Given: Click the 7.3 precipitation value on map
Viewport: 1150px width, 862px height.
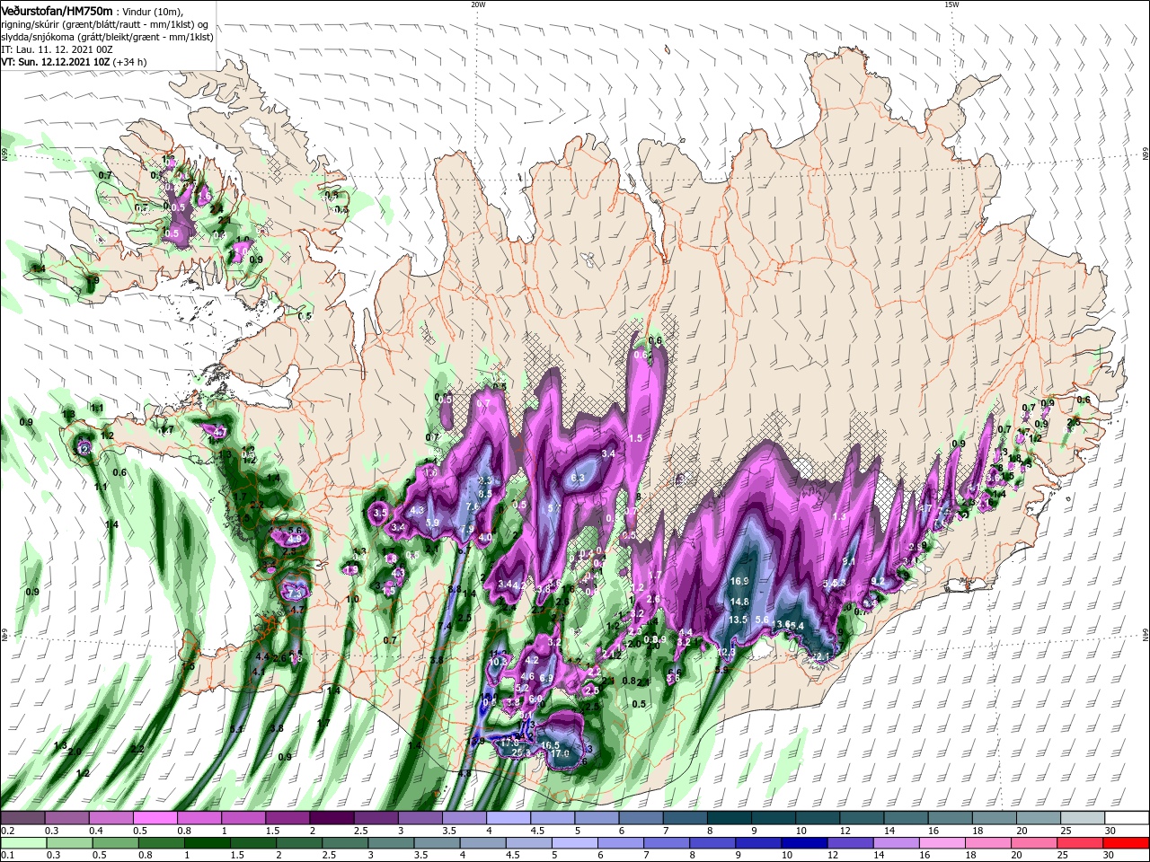Looking at the screenshot, I should (x=295, y=594).
